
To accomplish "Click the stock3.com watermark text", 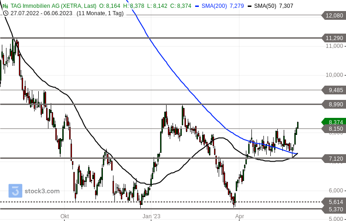I will click(x=42, y=191).
